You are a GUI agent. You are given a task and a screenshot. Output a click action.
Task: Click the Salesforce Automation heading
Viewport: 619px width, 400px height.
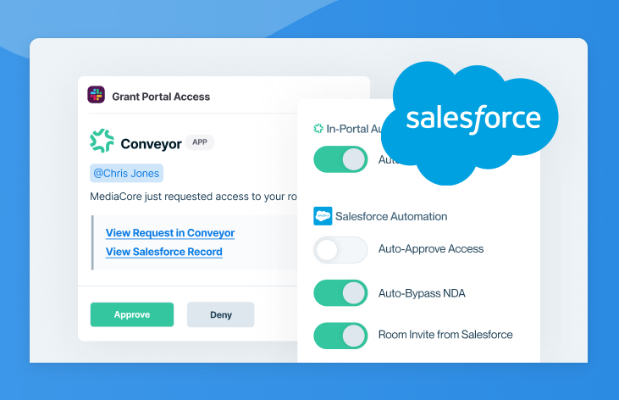point(391,217)
